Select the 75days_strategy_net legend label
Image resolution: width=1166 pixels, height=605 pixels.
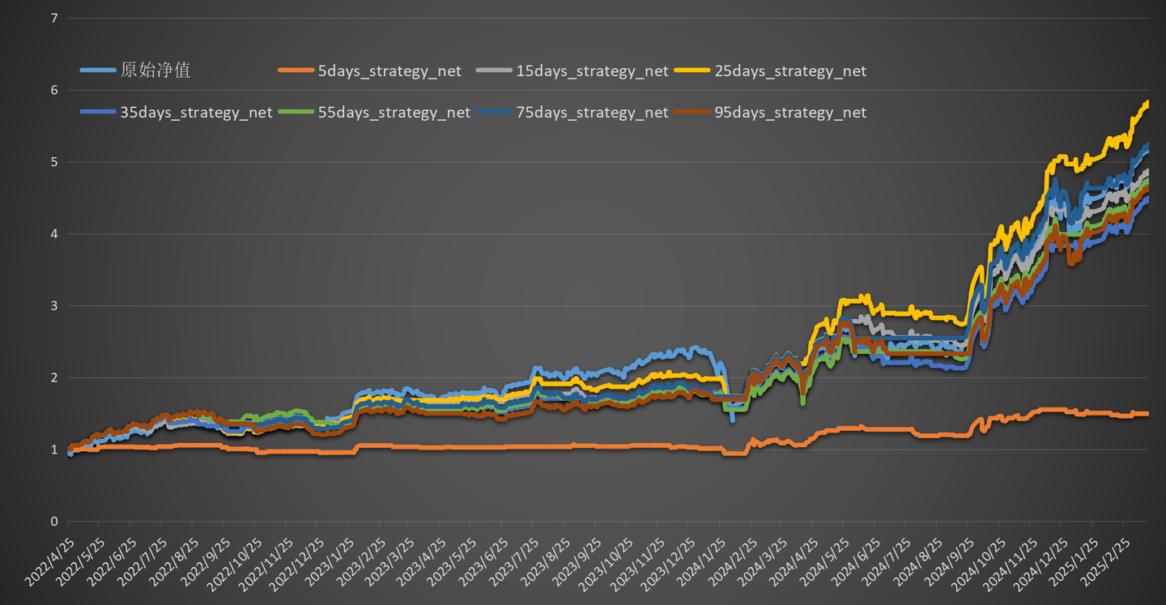592,113
